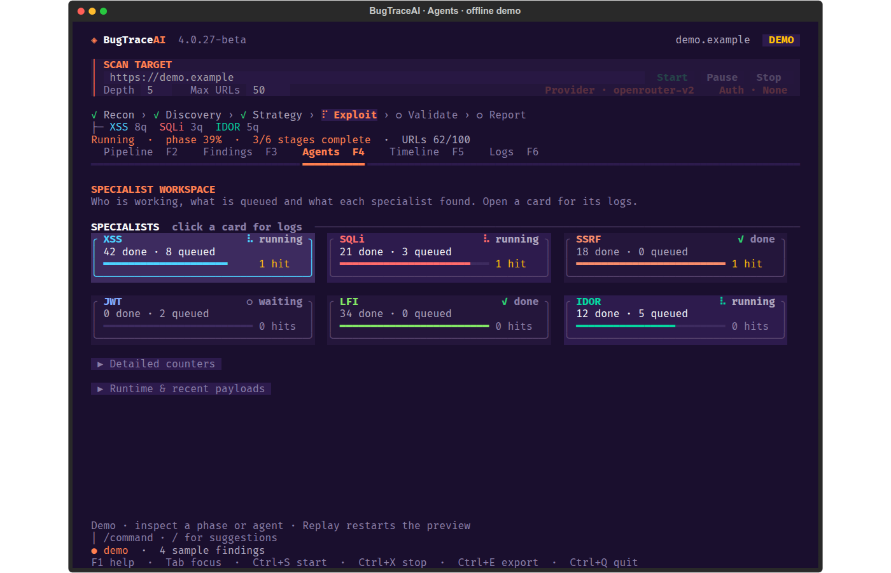
Task: Click the XSS blue progress bar
Action: (165, 264)
